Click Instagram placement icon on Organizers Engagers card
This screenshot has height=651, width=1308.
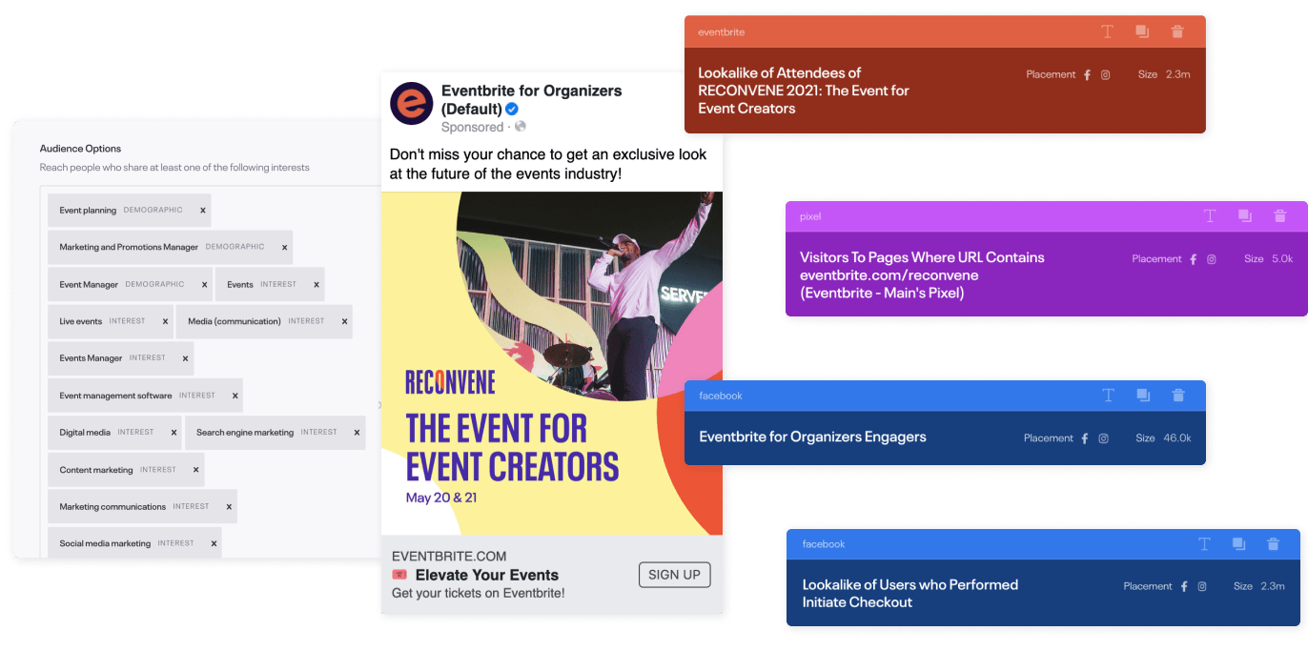point(1104,438)
